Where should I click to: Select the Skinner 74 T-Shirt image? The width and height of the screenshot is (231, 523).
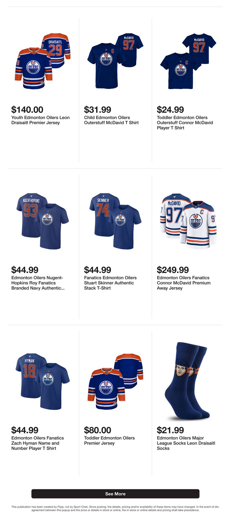point(115,221)
